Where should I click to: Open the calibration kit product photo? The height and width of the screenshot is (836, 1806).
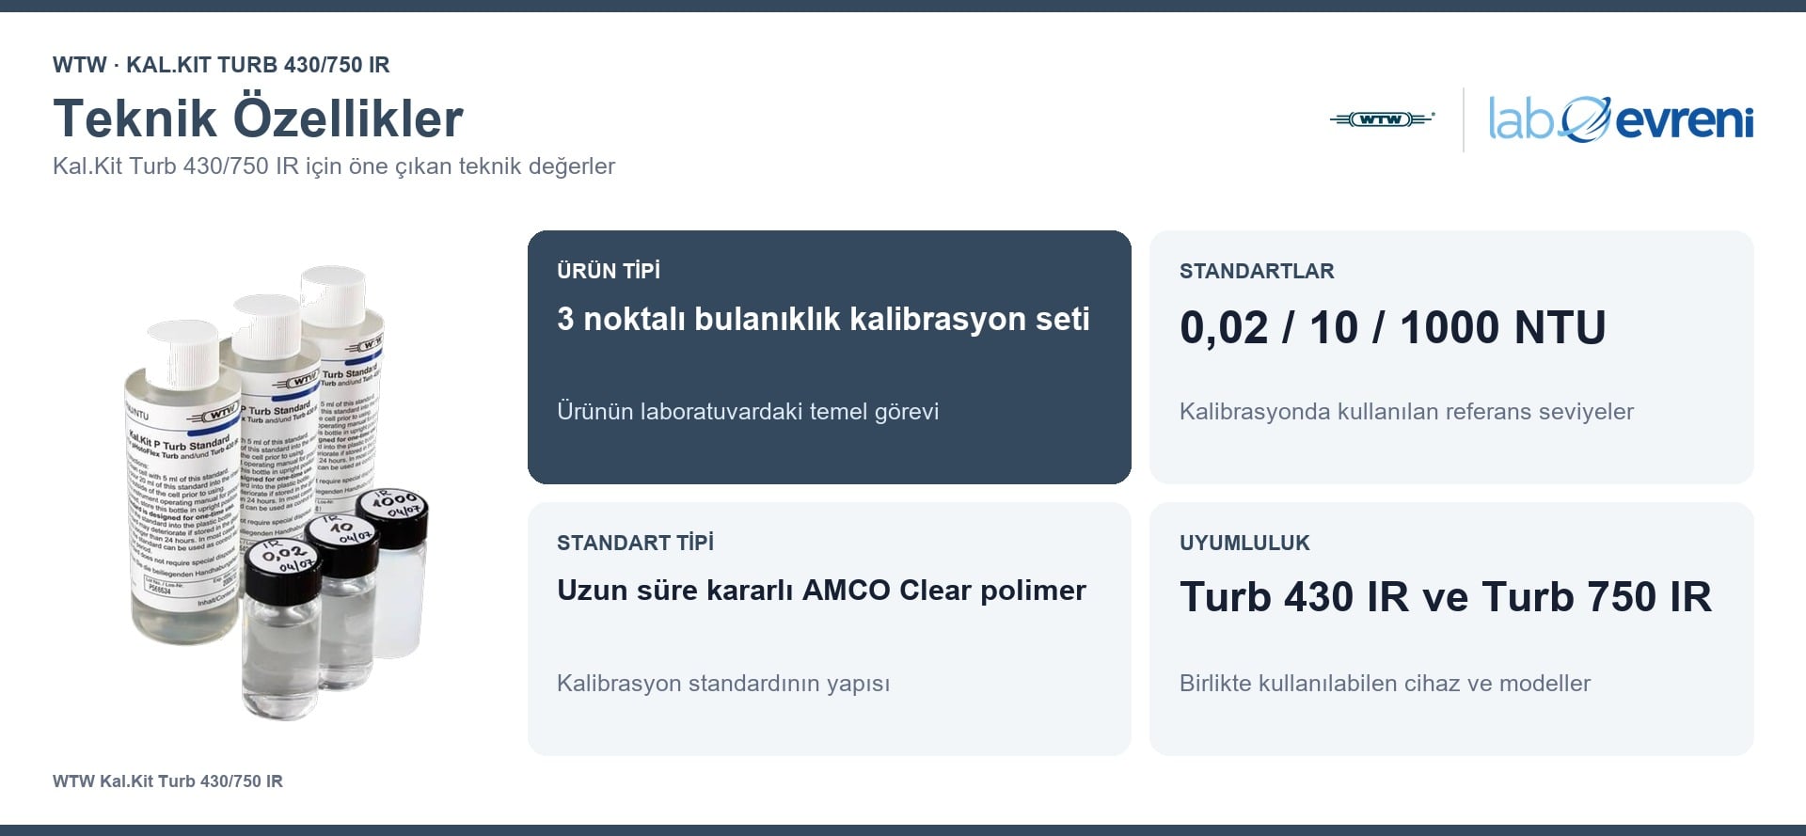pyautogui.click(x=277, y=492)
